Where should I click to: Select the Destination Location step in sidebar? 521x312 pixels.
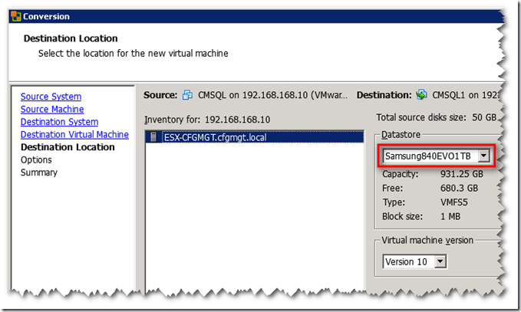point(68,147)
